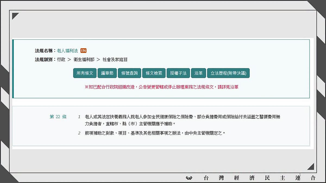
Task: Click the 社會及家庭目 category text
Action: 115,59
